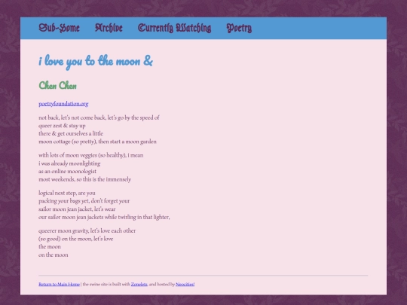Screen dimensions: 407x305
Task: Click the line 'queer zest & stay up'
Action: (x=62, y=126)
